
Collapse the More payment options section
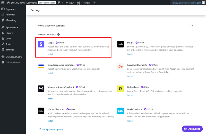(x=191, y=26)
